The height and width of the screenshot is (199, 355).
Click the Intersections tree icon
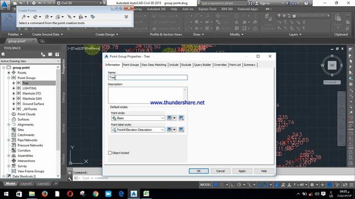13,161
